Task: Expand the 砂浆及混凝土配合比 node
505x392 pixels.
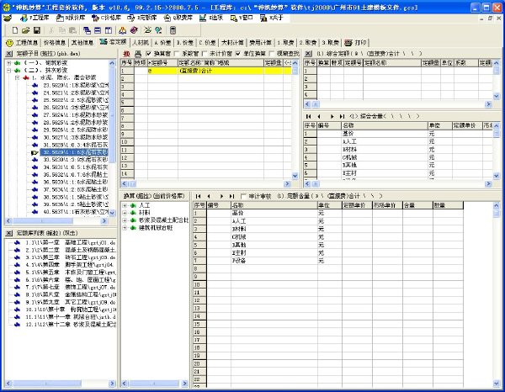Action: click(x=125, y=220)
